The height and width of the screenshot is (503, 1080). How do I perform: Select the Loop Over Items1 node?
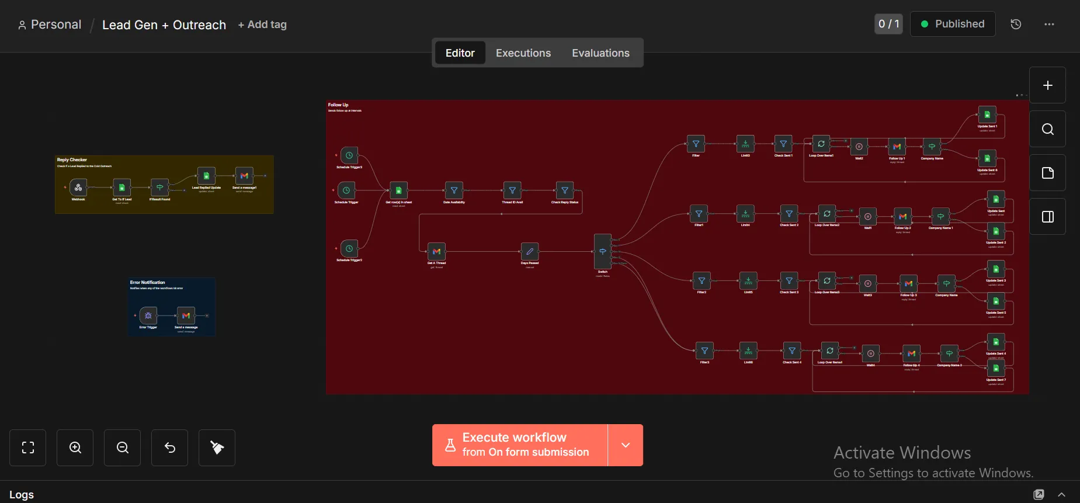pos(821,144)
